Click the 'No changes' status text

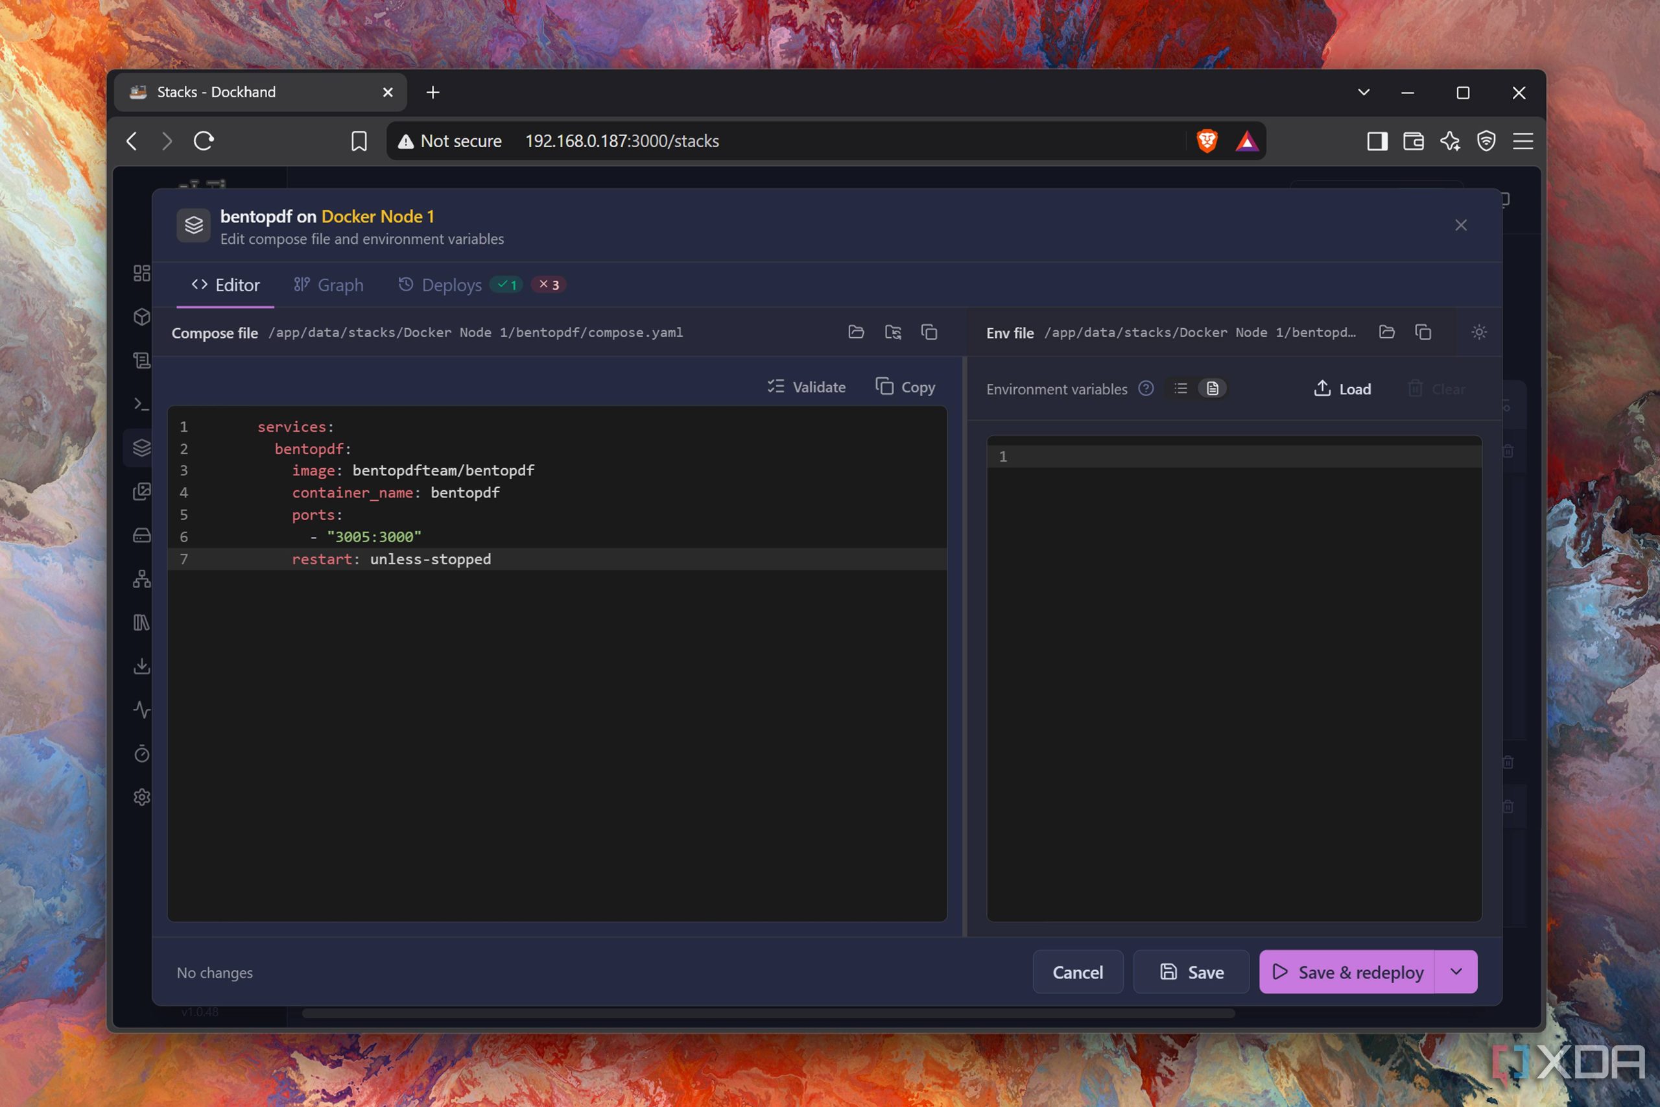(215, 973)
